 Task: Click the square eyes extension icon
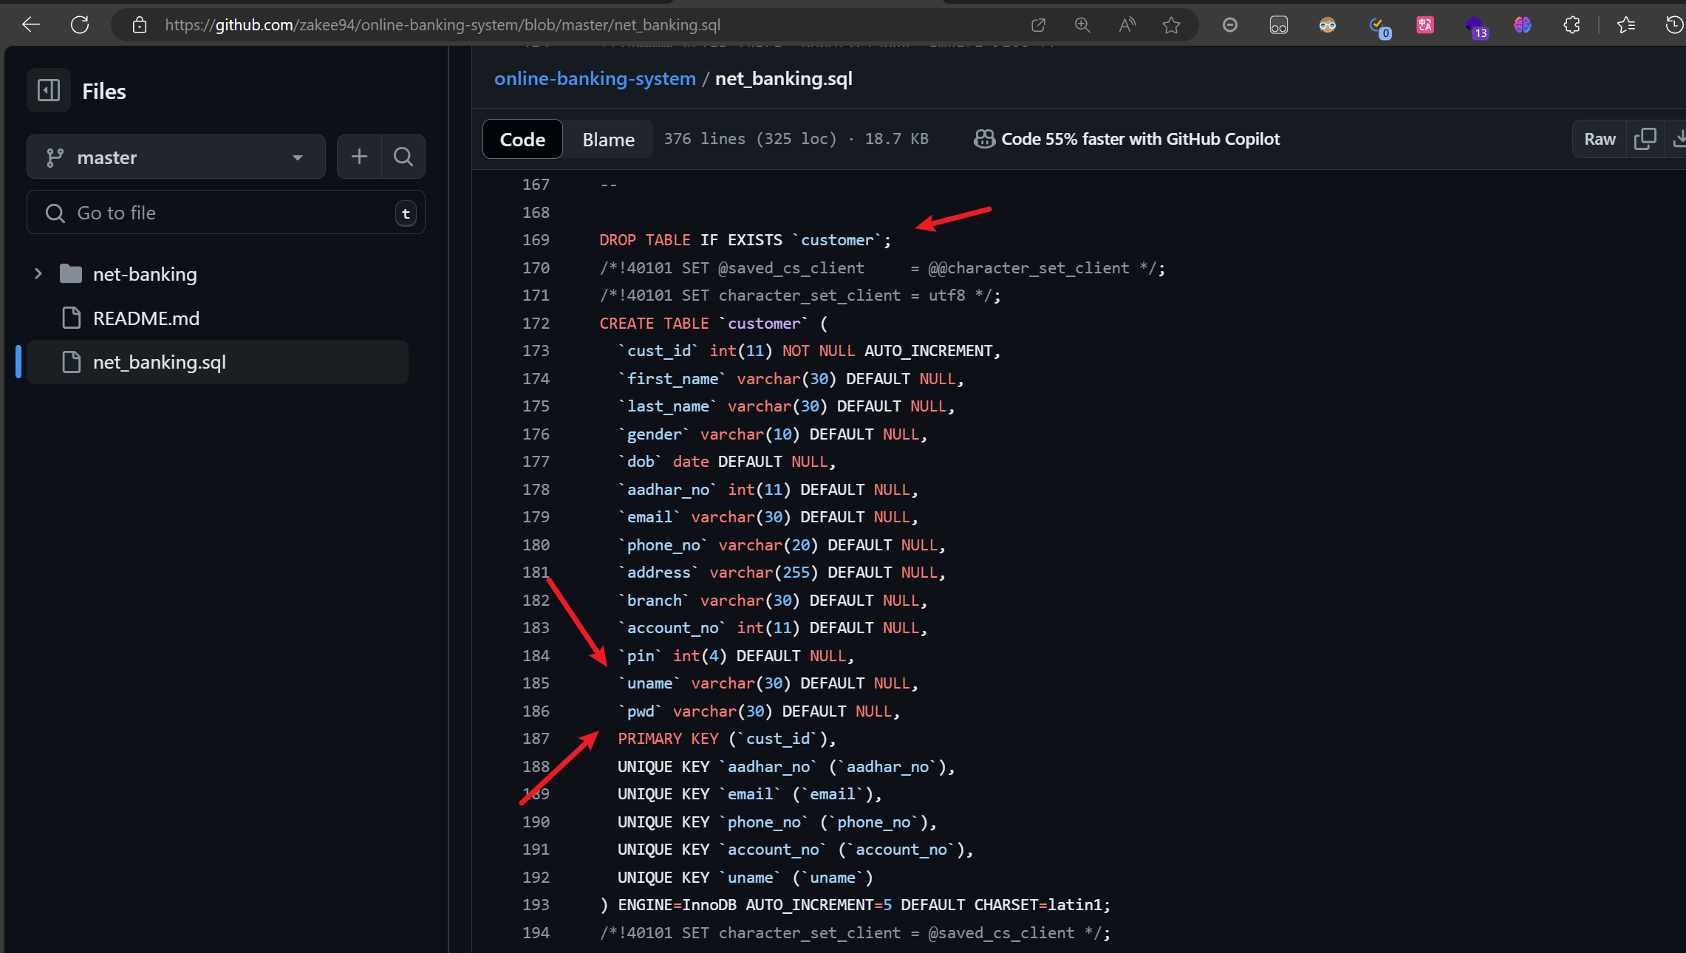[x=1279, y=25]
